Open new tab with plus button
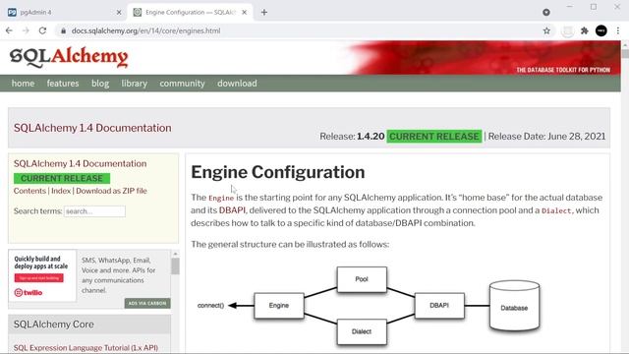Image resolution: width=629 pixels, height=354 pixels. tap(264, 13)
